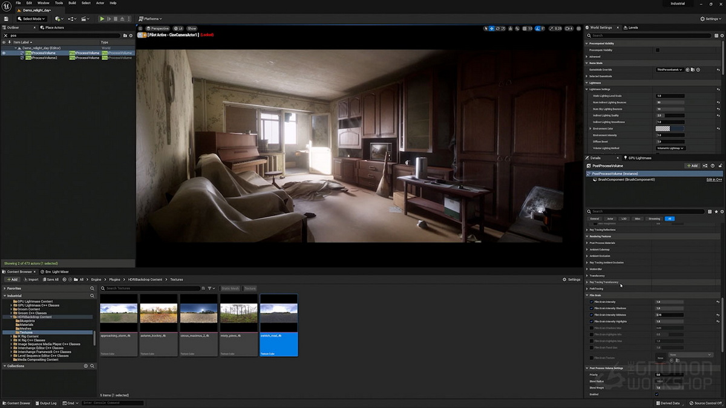Click the Play in editor button
The width and height of the screenshot is (726, 408).
pyautogui.click(x=102, y=19)
